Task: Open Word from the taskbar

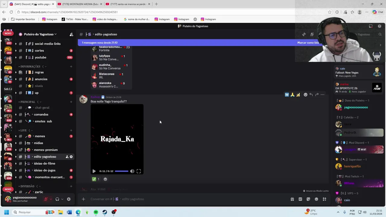Action: [x=69, y=212]
